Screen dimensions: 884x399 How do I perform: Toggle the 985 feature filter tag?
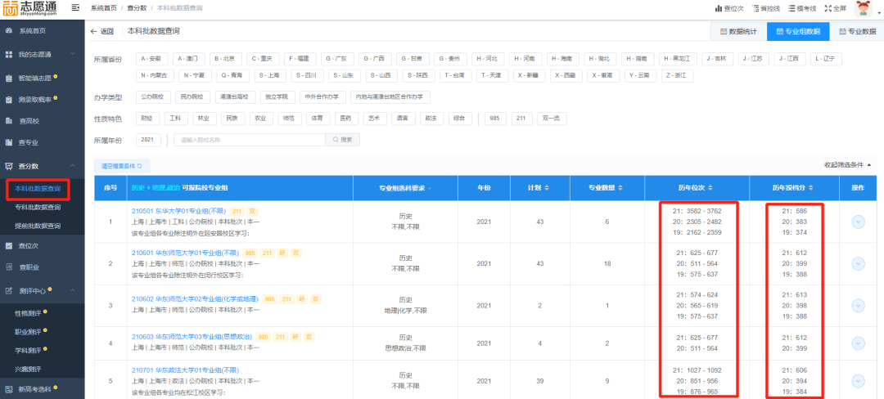coord(494,119)
